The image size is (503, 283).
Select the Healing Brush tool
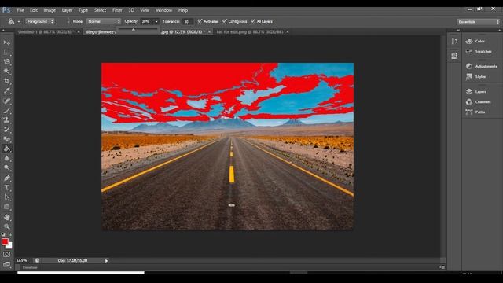point(7,101)
